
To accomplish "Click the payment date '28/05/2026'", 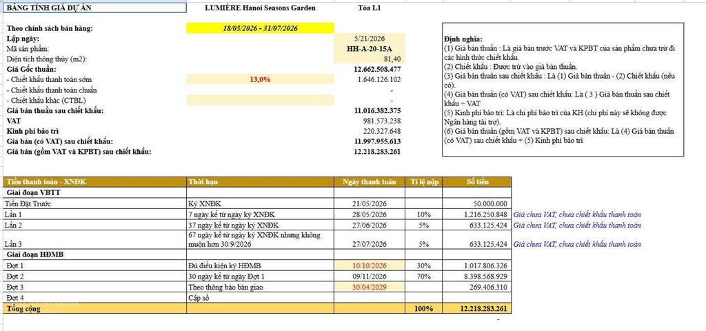I will pos(370,214).
